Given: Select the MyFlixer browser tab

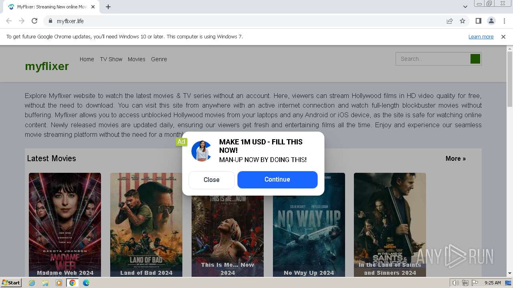Looking at the screenshot, I should [x=51, y=7].
